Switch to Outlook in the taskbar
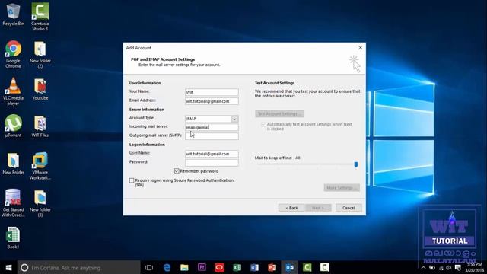This screenshot has width=487, height=274. pyautogui.click(x=289, y=267)
